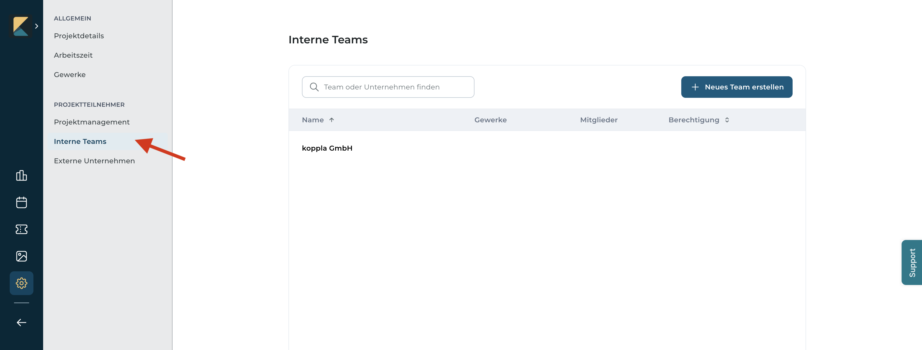Open the image gallery icon in sidebar
The width and height of the screenshot is (922, 350).
tap(22, 256)
